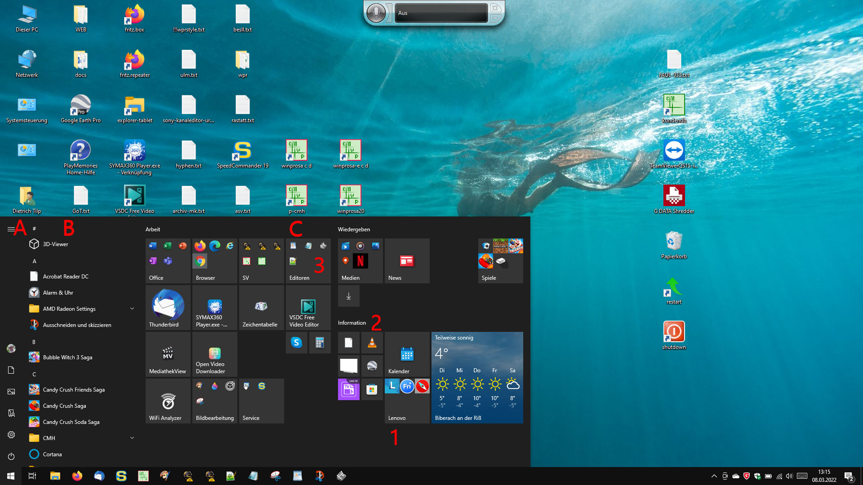Select Candy Crush Soda Saga entry
Image resolution: width=863 pixels, height=485 pixels.
(71, 422)
